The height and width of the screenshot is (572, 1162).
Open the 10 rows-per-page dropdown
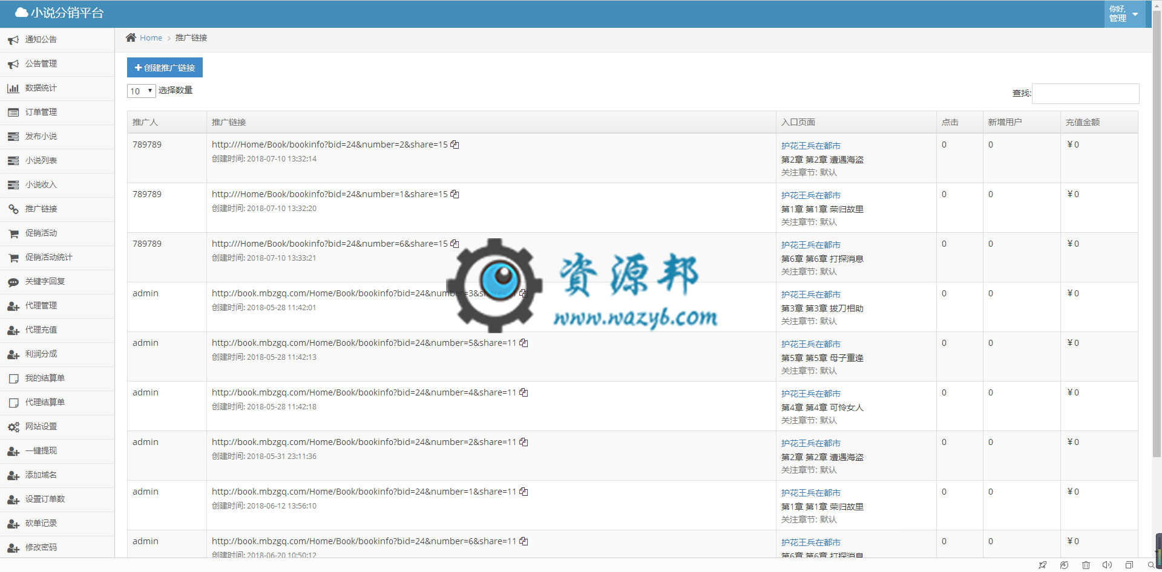point(141,91)
